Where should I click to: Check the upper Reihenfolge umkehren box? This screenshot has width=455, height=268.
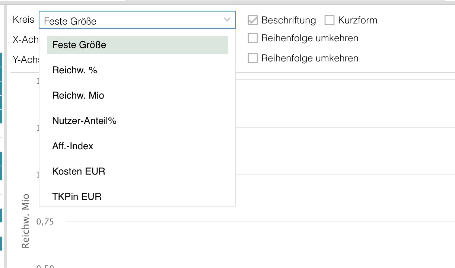[x=254, y=38]
